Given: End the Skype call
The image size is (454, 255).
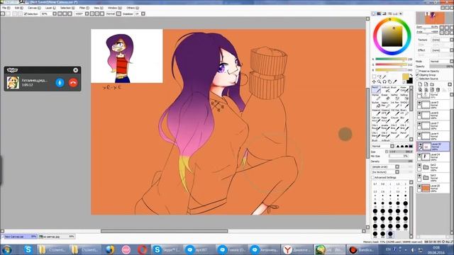Looking at the screenshot, I should pos(73,82).
